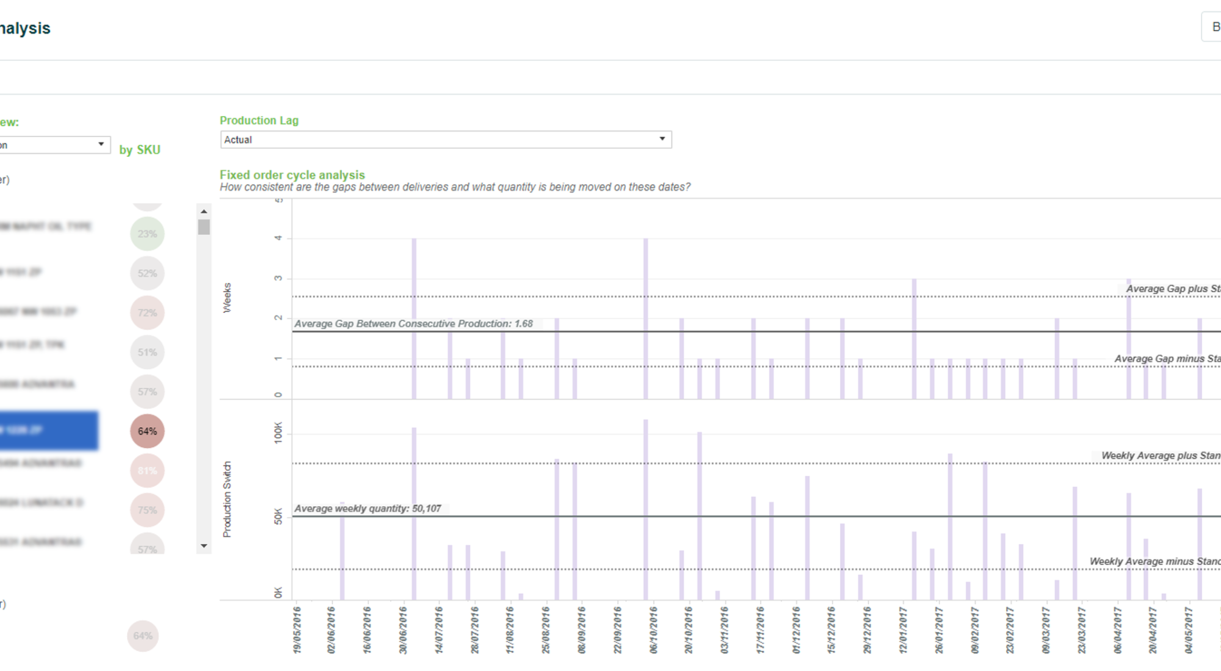Click the 'by SKU' green label
The image size is (1221, 671).
[140, 150]
